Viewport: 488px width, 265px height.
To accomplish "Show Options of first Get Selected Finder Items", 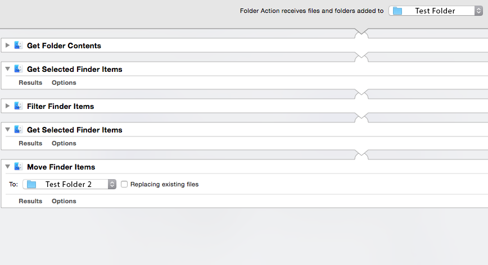I will click(x=64, y=83).
